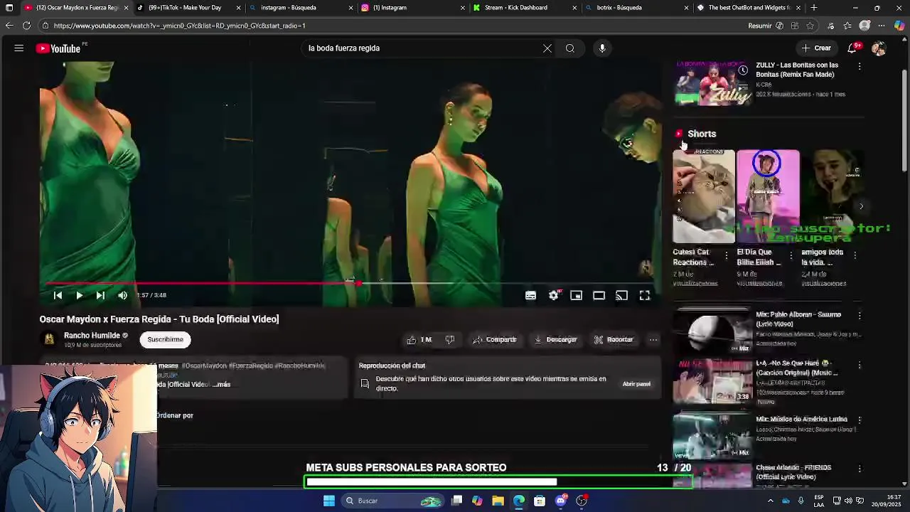The image size is (910, 512).
Task: Enter fullscreen on the video
Action: [x=645, y=295]
